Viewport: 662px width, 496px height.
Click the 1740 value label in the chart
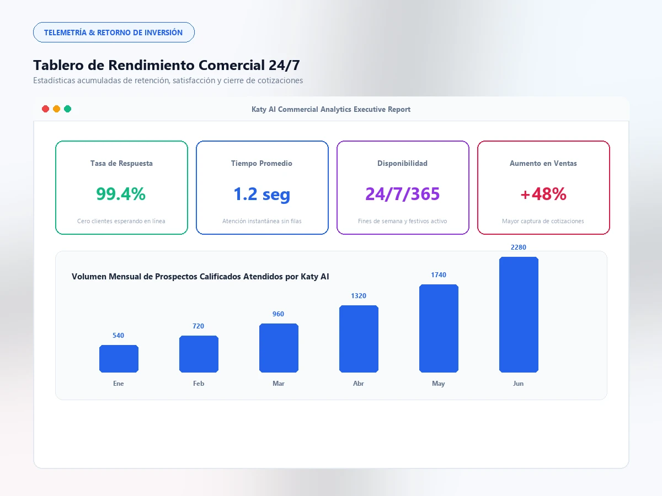tap(439, 275)
